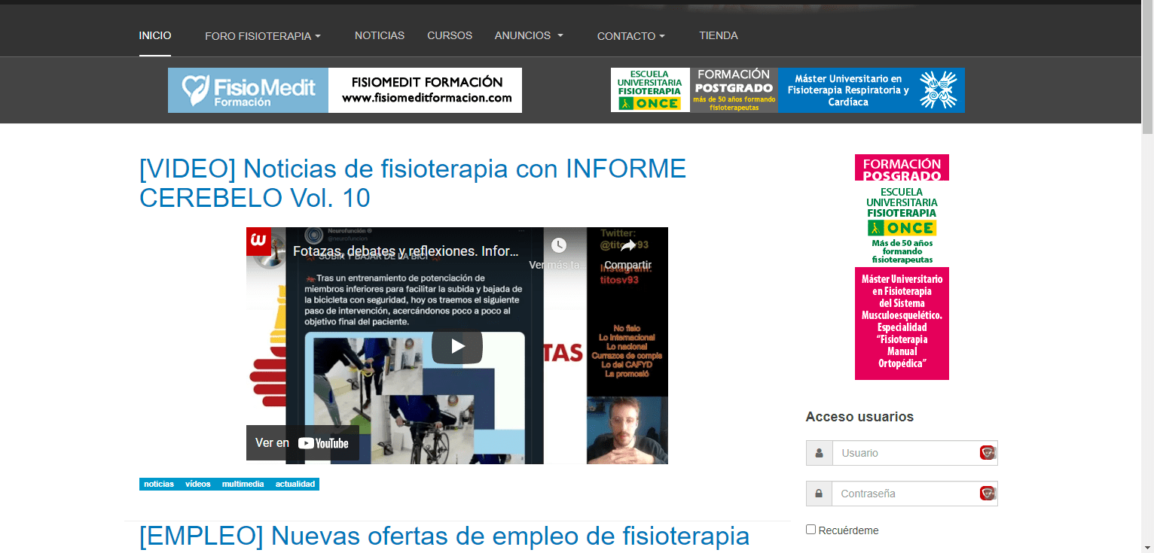The image size is (1154, 553).
Task: Open video via Ver en YouTube button
Action: tap(303, 443)
